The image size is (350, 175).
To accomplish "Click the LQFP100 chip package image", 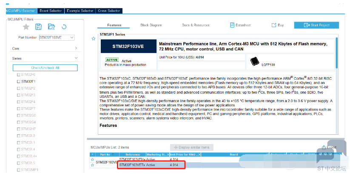I will click(x=254, y=61).
